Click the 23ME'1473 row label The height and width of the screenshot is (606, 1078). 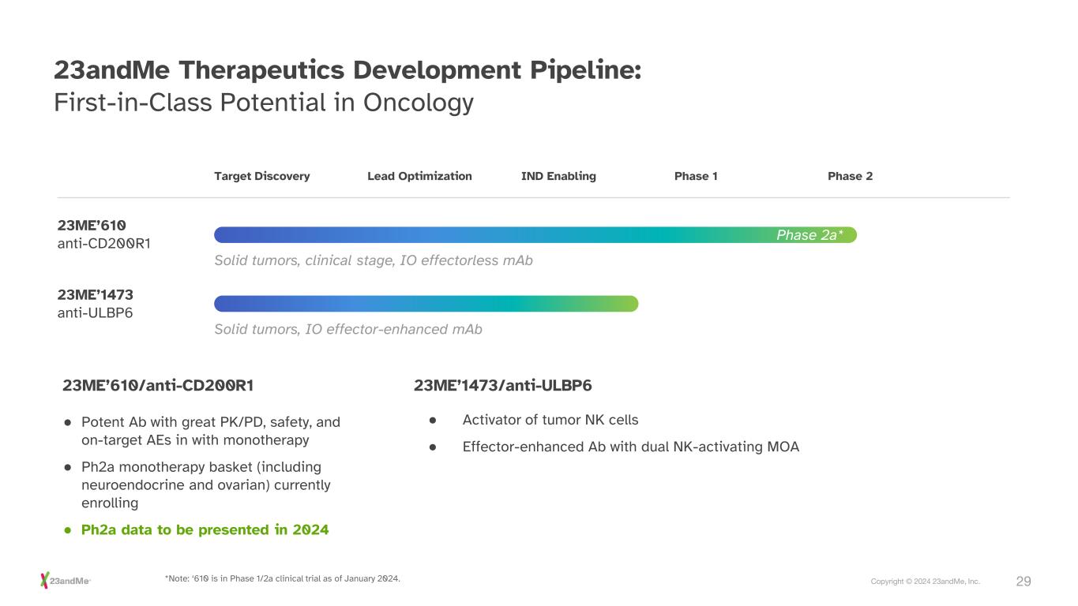(95, 295)
